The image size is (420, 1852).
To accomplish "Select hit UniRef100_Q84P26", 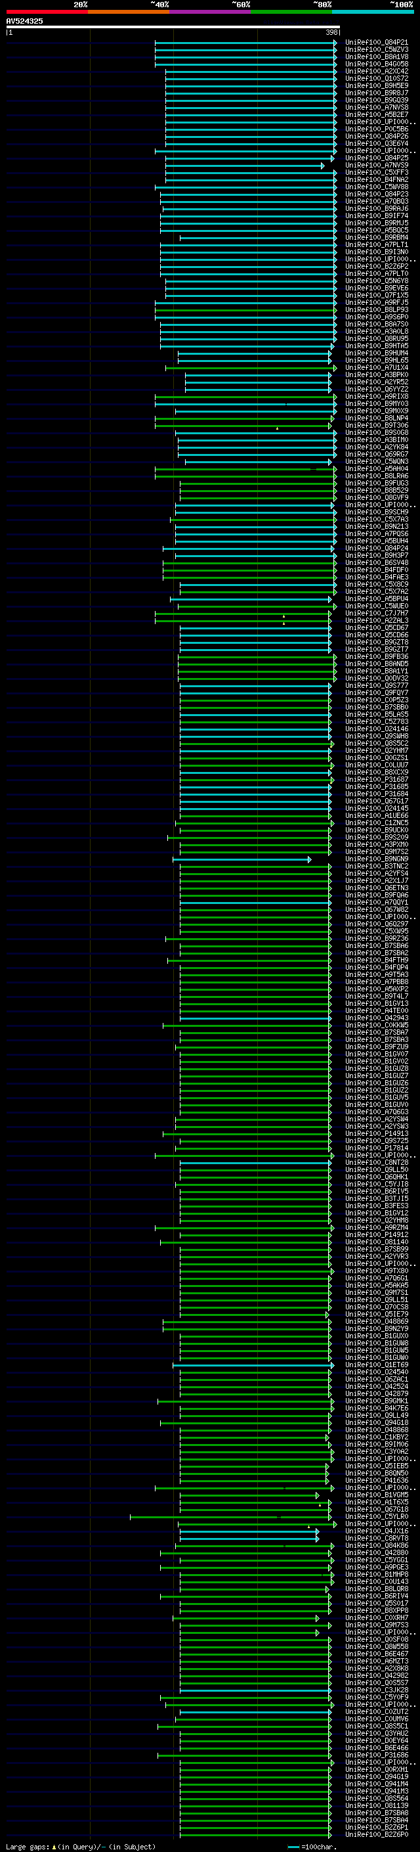I will pyautogui.click(x=377, y=137).
